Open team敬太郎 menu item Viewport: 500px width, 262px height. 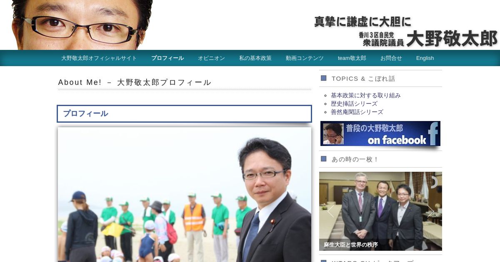[x=352, y=58]
